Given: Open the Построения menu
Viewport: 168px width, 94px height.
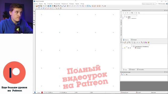Looking at the screenshot, I should [x=57, y=4].
